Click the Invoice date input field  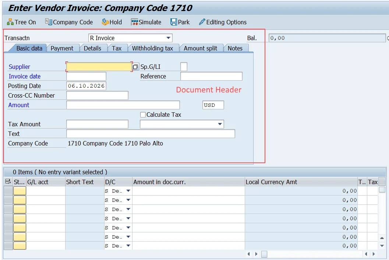(x=86, y=76)
